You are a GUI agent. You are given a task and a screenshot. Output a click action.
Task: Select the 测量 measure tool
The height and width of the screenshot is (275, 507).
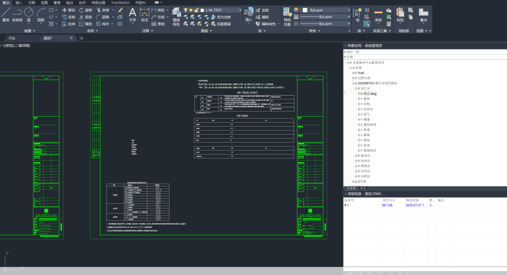[378, 14]
